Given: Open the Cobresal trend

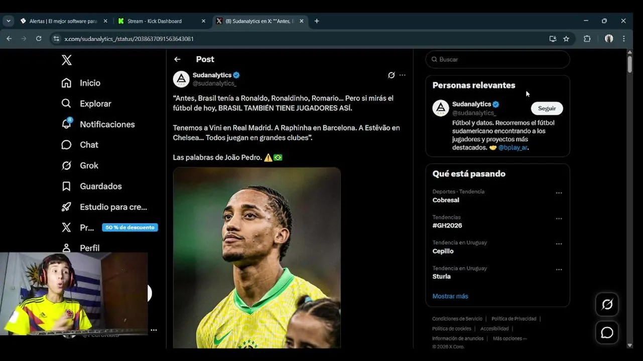Looking at the screenshot, I should (446, 200).
